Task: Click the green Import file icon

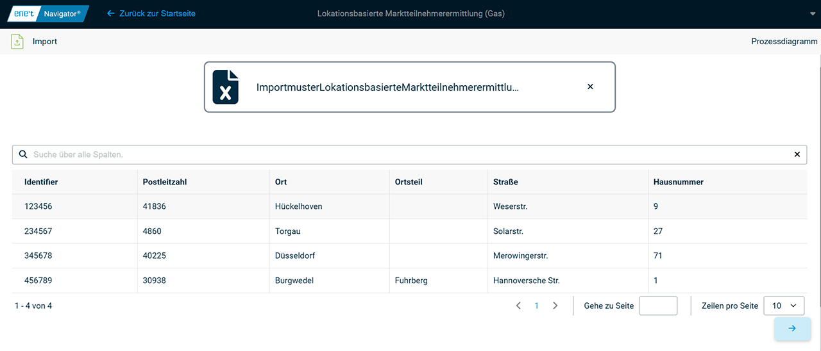Action: pos(17,42)
